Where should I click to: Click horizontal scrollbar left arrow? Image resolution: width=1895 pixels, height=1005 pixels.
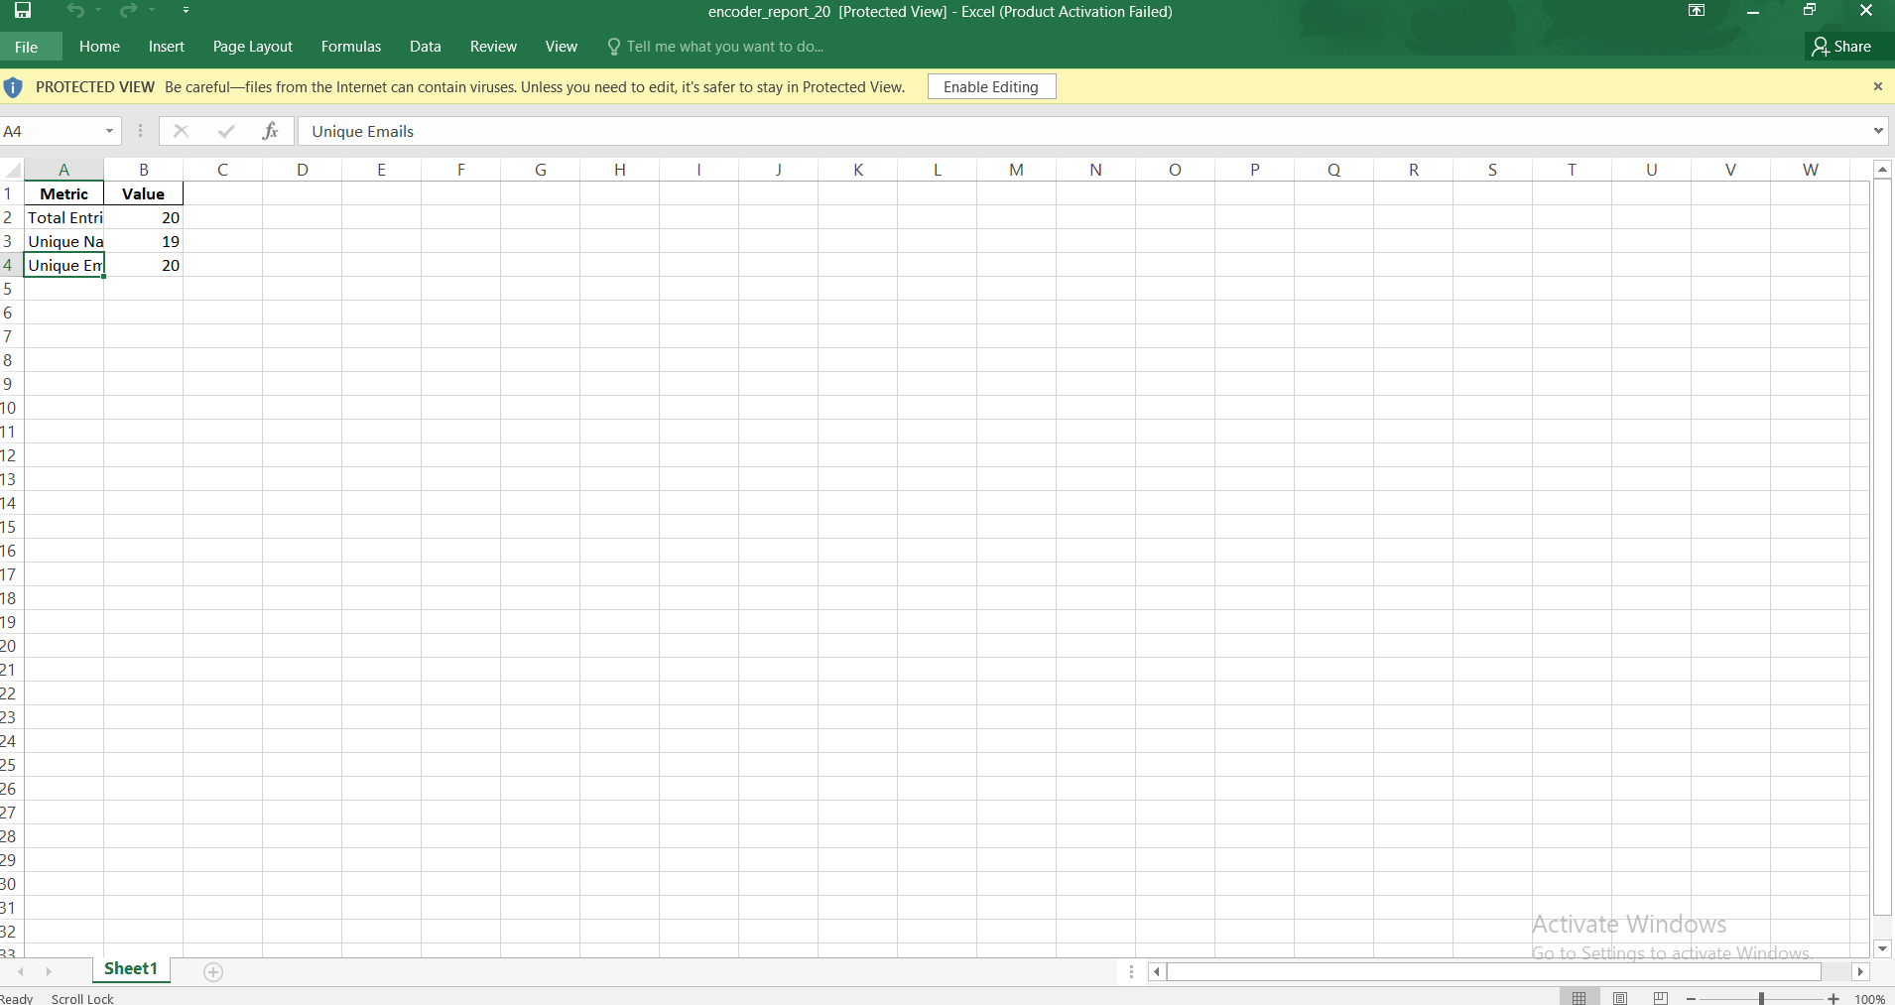[1156, 972]
